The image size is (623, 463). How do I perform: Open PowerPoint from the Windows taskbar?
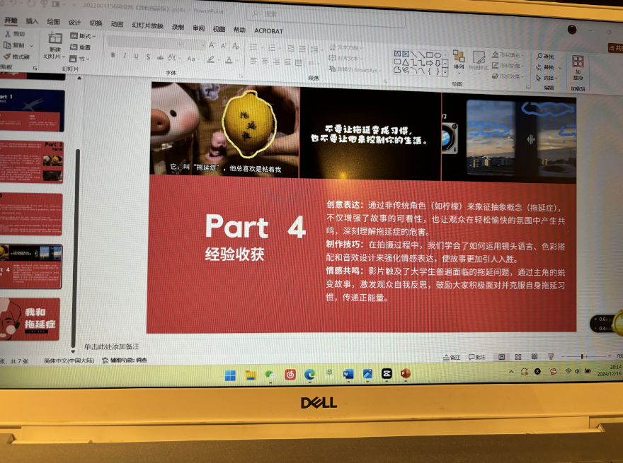[406, 373]
